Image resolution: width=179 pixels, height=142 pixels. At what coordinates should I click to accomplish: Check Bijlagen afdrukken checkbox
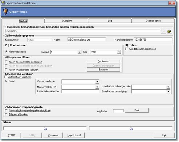[x=6, y=114]
